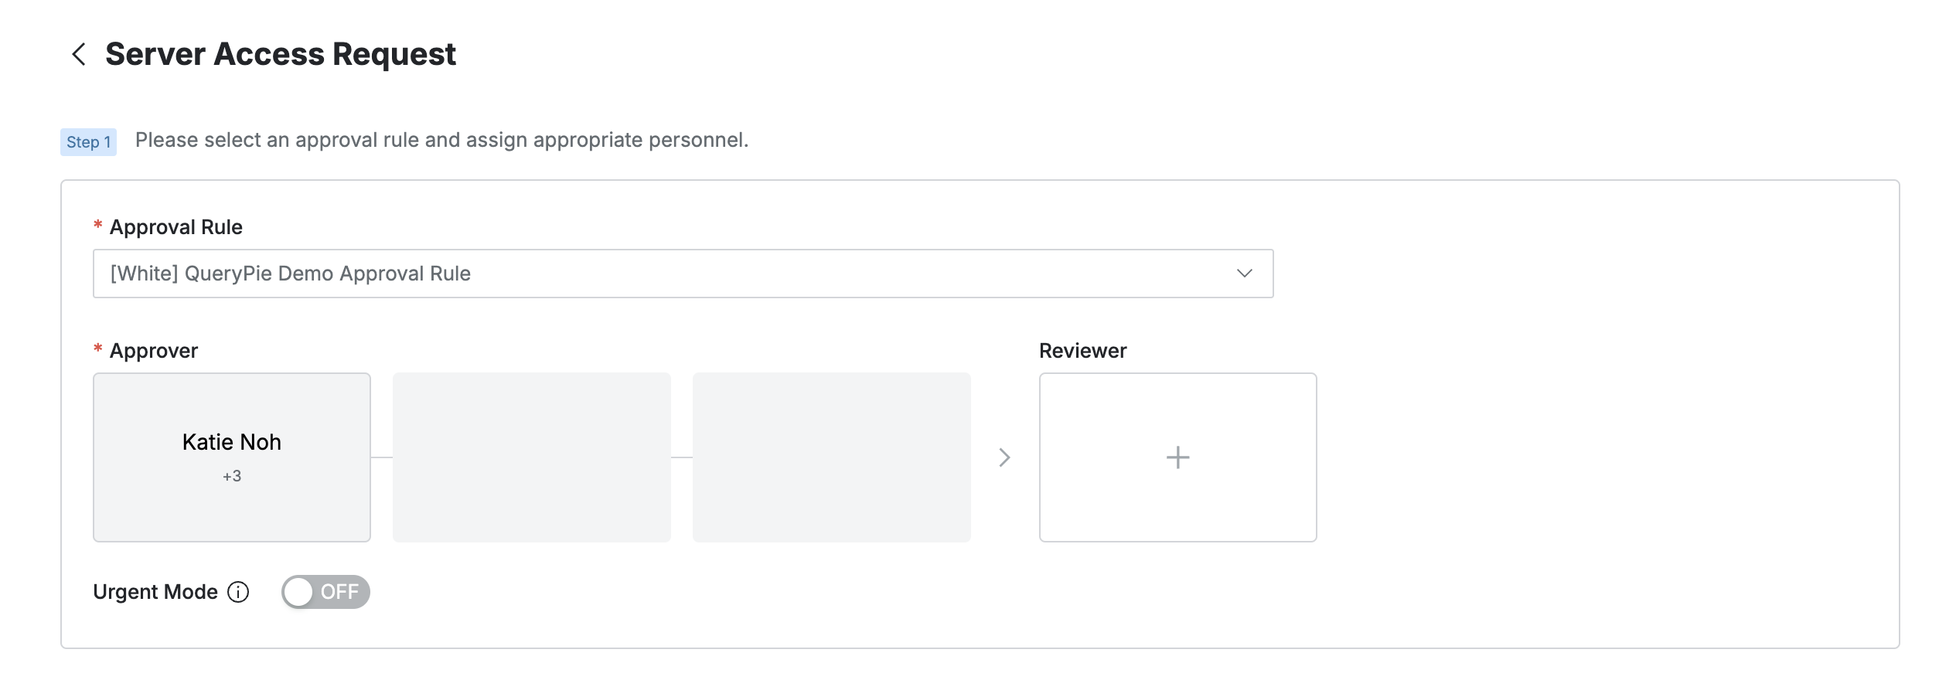Click the connector line before third approver slot
Image resolution: width=1956 pixels, height=680 pixels.
682,457
